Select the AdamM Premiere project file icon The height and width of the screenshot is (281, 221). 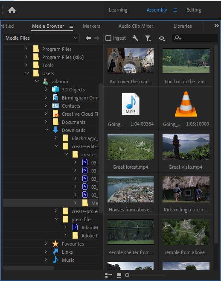coord(75,227)
